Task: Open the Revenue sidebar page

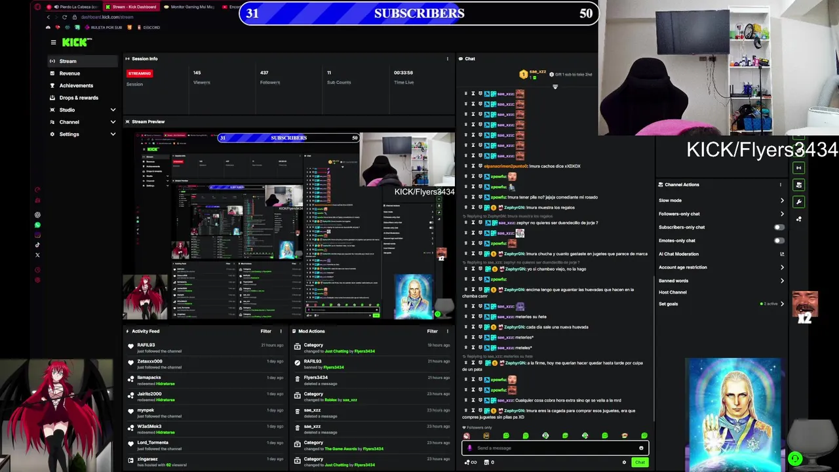Action: coord(83,73)
